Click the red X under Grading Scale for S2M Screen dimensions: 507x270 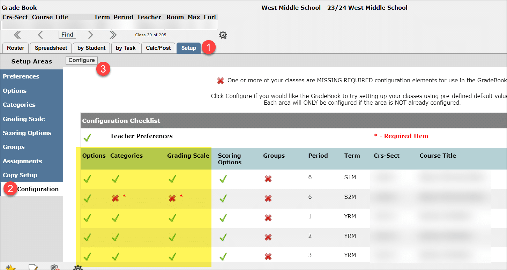172,198
